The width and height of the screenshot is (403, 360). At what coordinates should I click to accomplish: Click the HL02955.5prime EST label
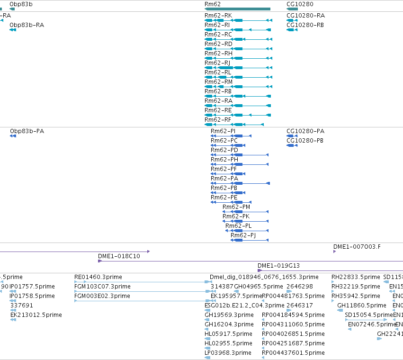pos(228,343)
